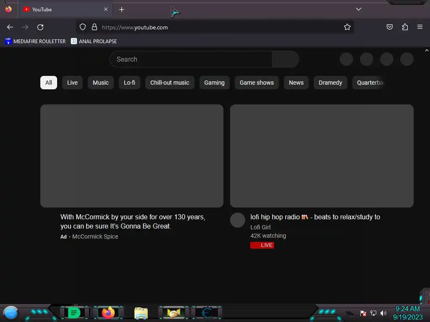Image resolution: width=430 pixels, height=322 pixels.
Task: Select the News filter chip
Action: tap(296, 83)
